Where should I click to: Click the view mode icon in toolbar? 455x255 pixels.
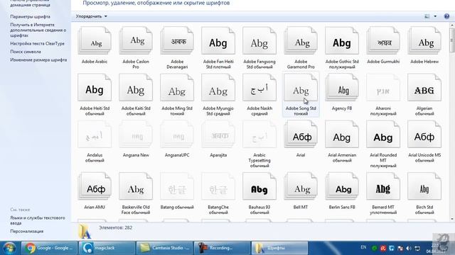point(427,16)
